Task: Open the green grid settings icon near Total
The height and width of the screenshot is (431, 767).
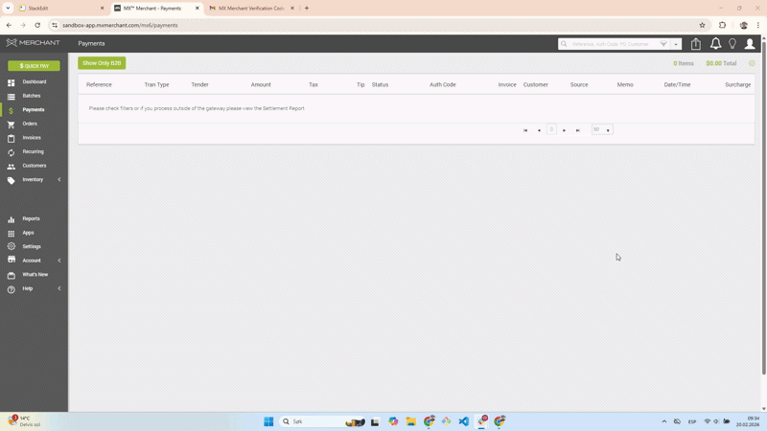Action: [752, 63]
